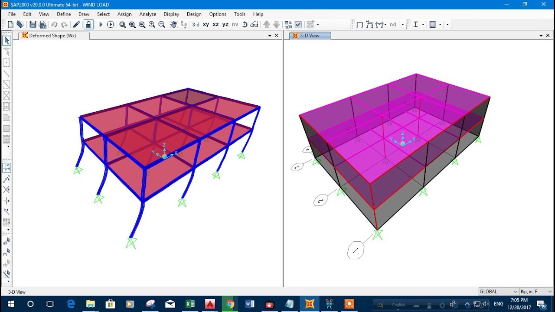Switch to xy plan view
Viewport: 555px width, 312px height.
(x=206, y=24)
